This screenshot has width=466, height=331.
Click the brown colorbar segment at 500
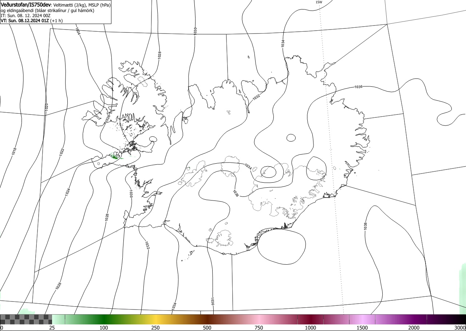pyautogui.click(x=207, y=319)
